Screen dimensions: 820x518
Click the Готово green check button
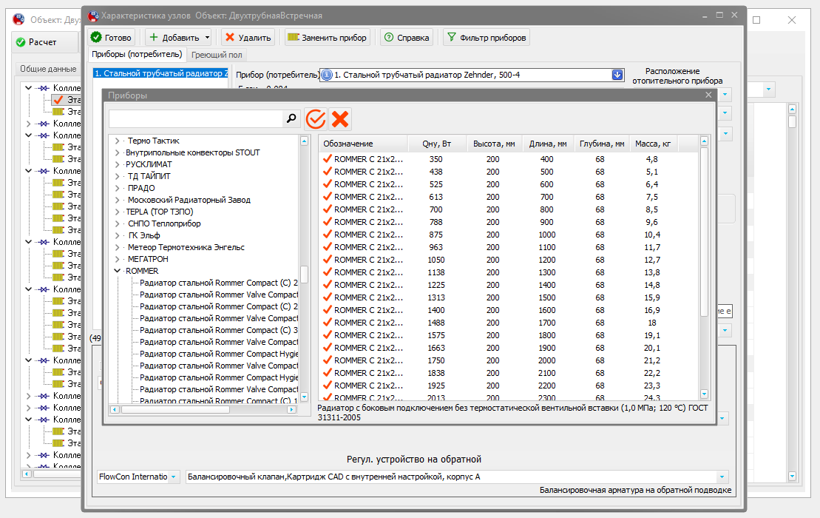pos(111,38)
